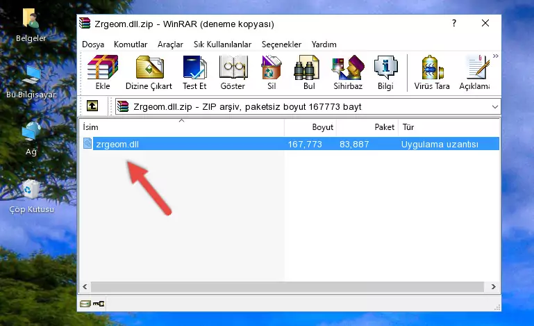
Task: Click the horizontal scrollbar right arrow
Action: click(493, 286)
